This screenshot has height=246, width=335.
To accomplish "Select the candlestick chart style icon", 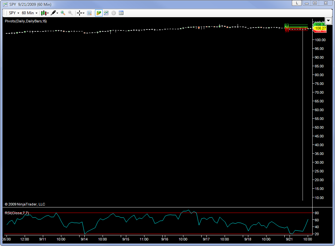I will coord(43,13).
